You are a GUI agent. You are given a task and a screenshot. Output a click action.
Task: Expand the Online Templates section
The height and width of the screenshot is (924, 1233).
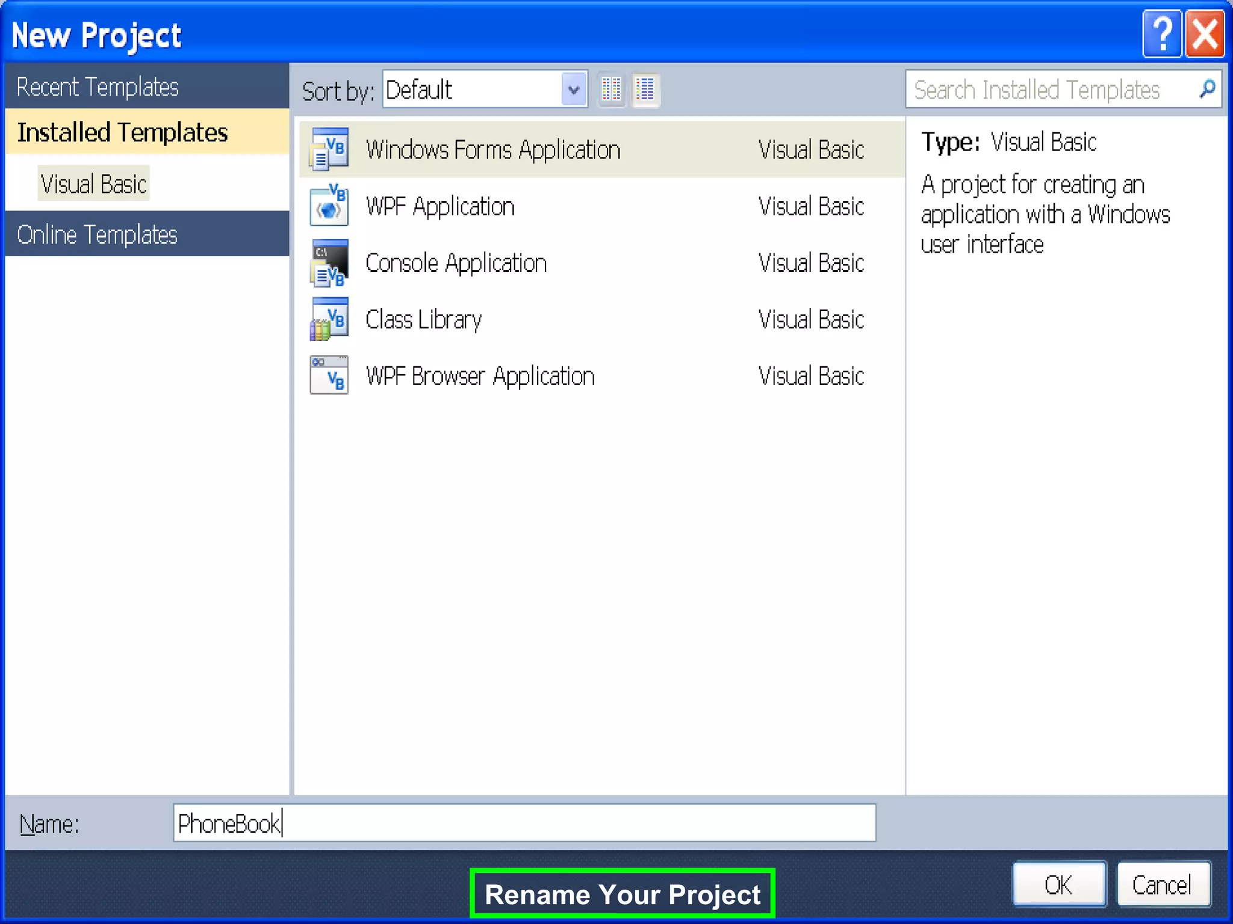(x=98, y=235)
